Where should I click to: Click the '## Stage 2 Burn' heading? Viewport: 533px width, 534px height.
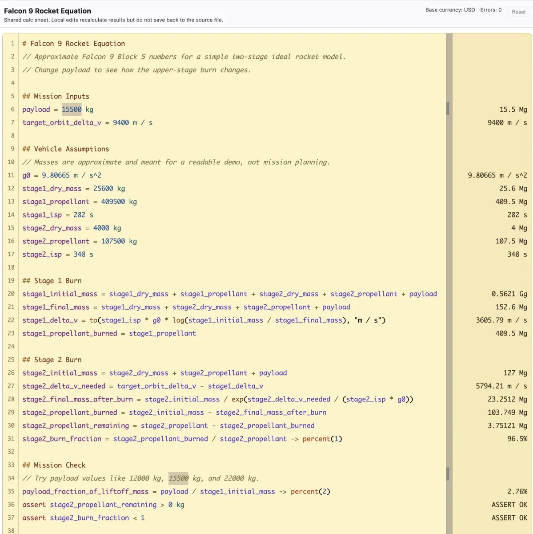[x=52, y=360]
